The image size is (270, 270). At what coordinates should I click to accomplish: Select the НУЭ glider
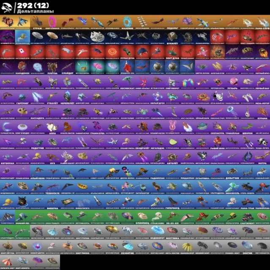52,157
